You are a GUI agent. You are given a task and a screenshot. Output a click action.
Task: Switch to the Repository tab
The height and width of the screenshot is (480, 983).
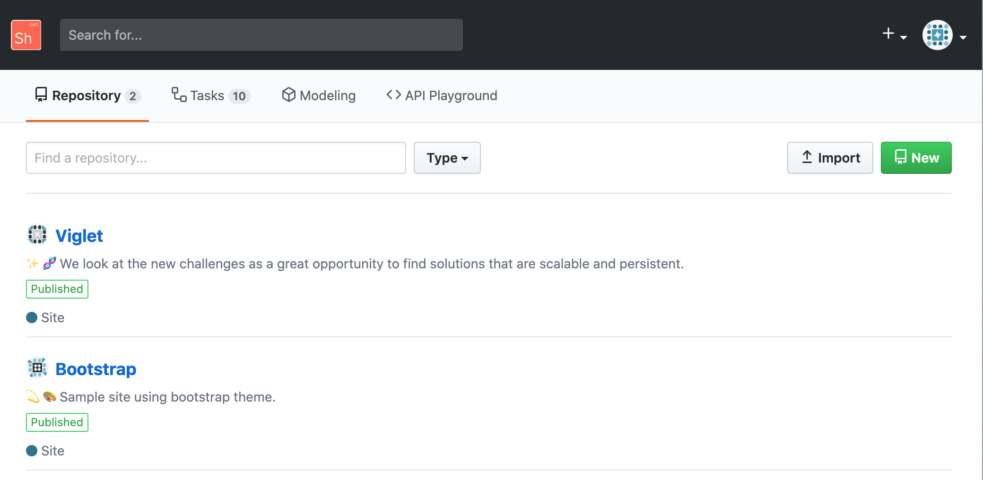tap(87, 96)
